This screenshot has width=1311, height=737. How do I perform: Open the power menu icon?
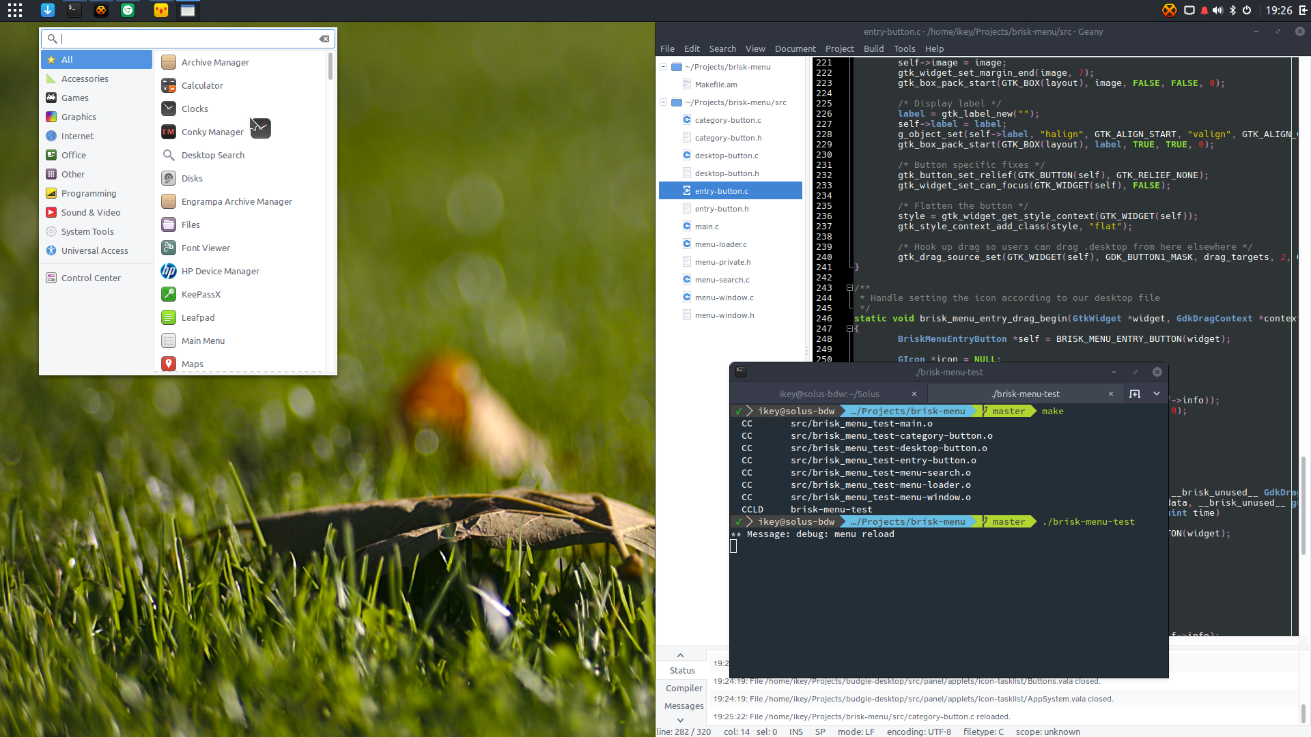(x=1247, y=10)
